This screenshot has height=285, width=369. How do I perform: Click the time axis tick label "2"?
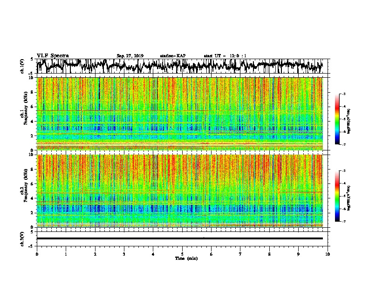pyautogui.click(x=95, y=254)
